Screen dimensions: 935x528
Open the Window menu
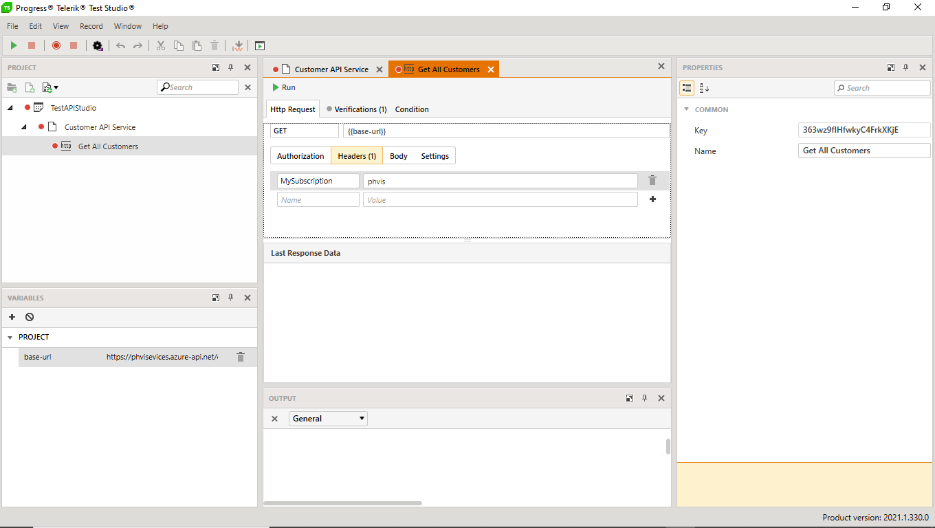click(x=128, y=26)
